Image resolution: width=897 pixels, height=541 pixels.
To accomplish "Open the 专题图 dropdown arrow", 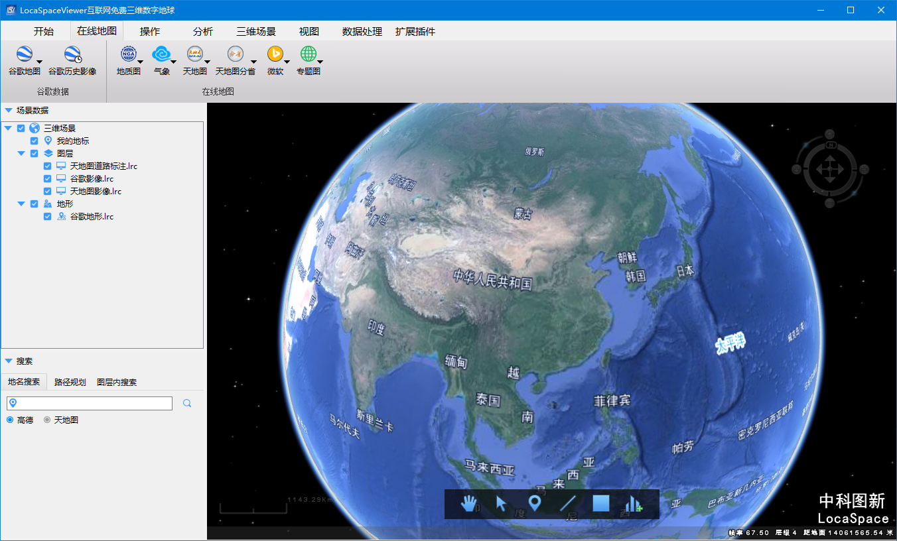I will click(320, 62).
